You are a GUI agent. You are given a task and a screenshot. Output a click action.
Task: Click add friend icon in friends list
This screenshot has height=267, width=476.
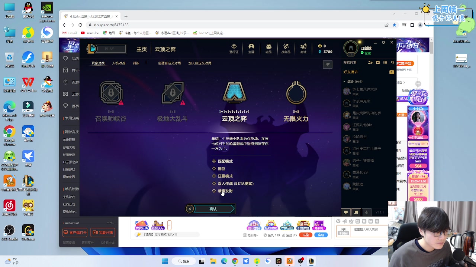[370, 62]
